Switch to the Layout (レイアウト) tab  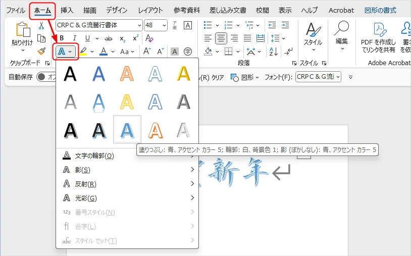click(x=150, y=11)
